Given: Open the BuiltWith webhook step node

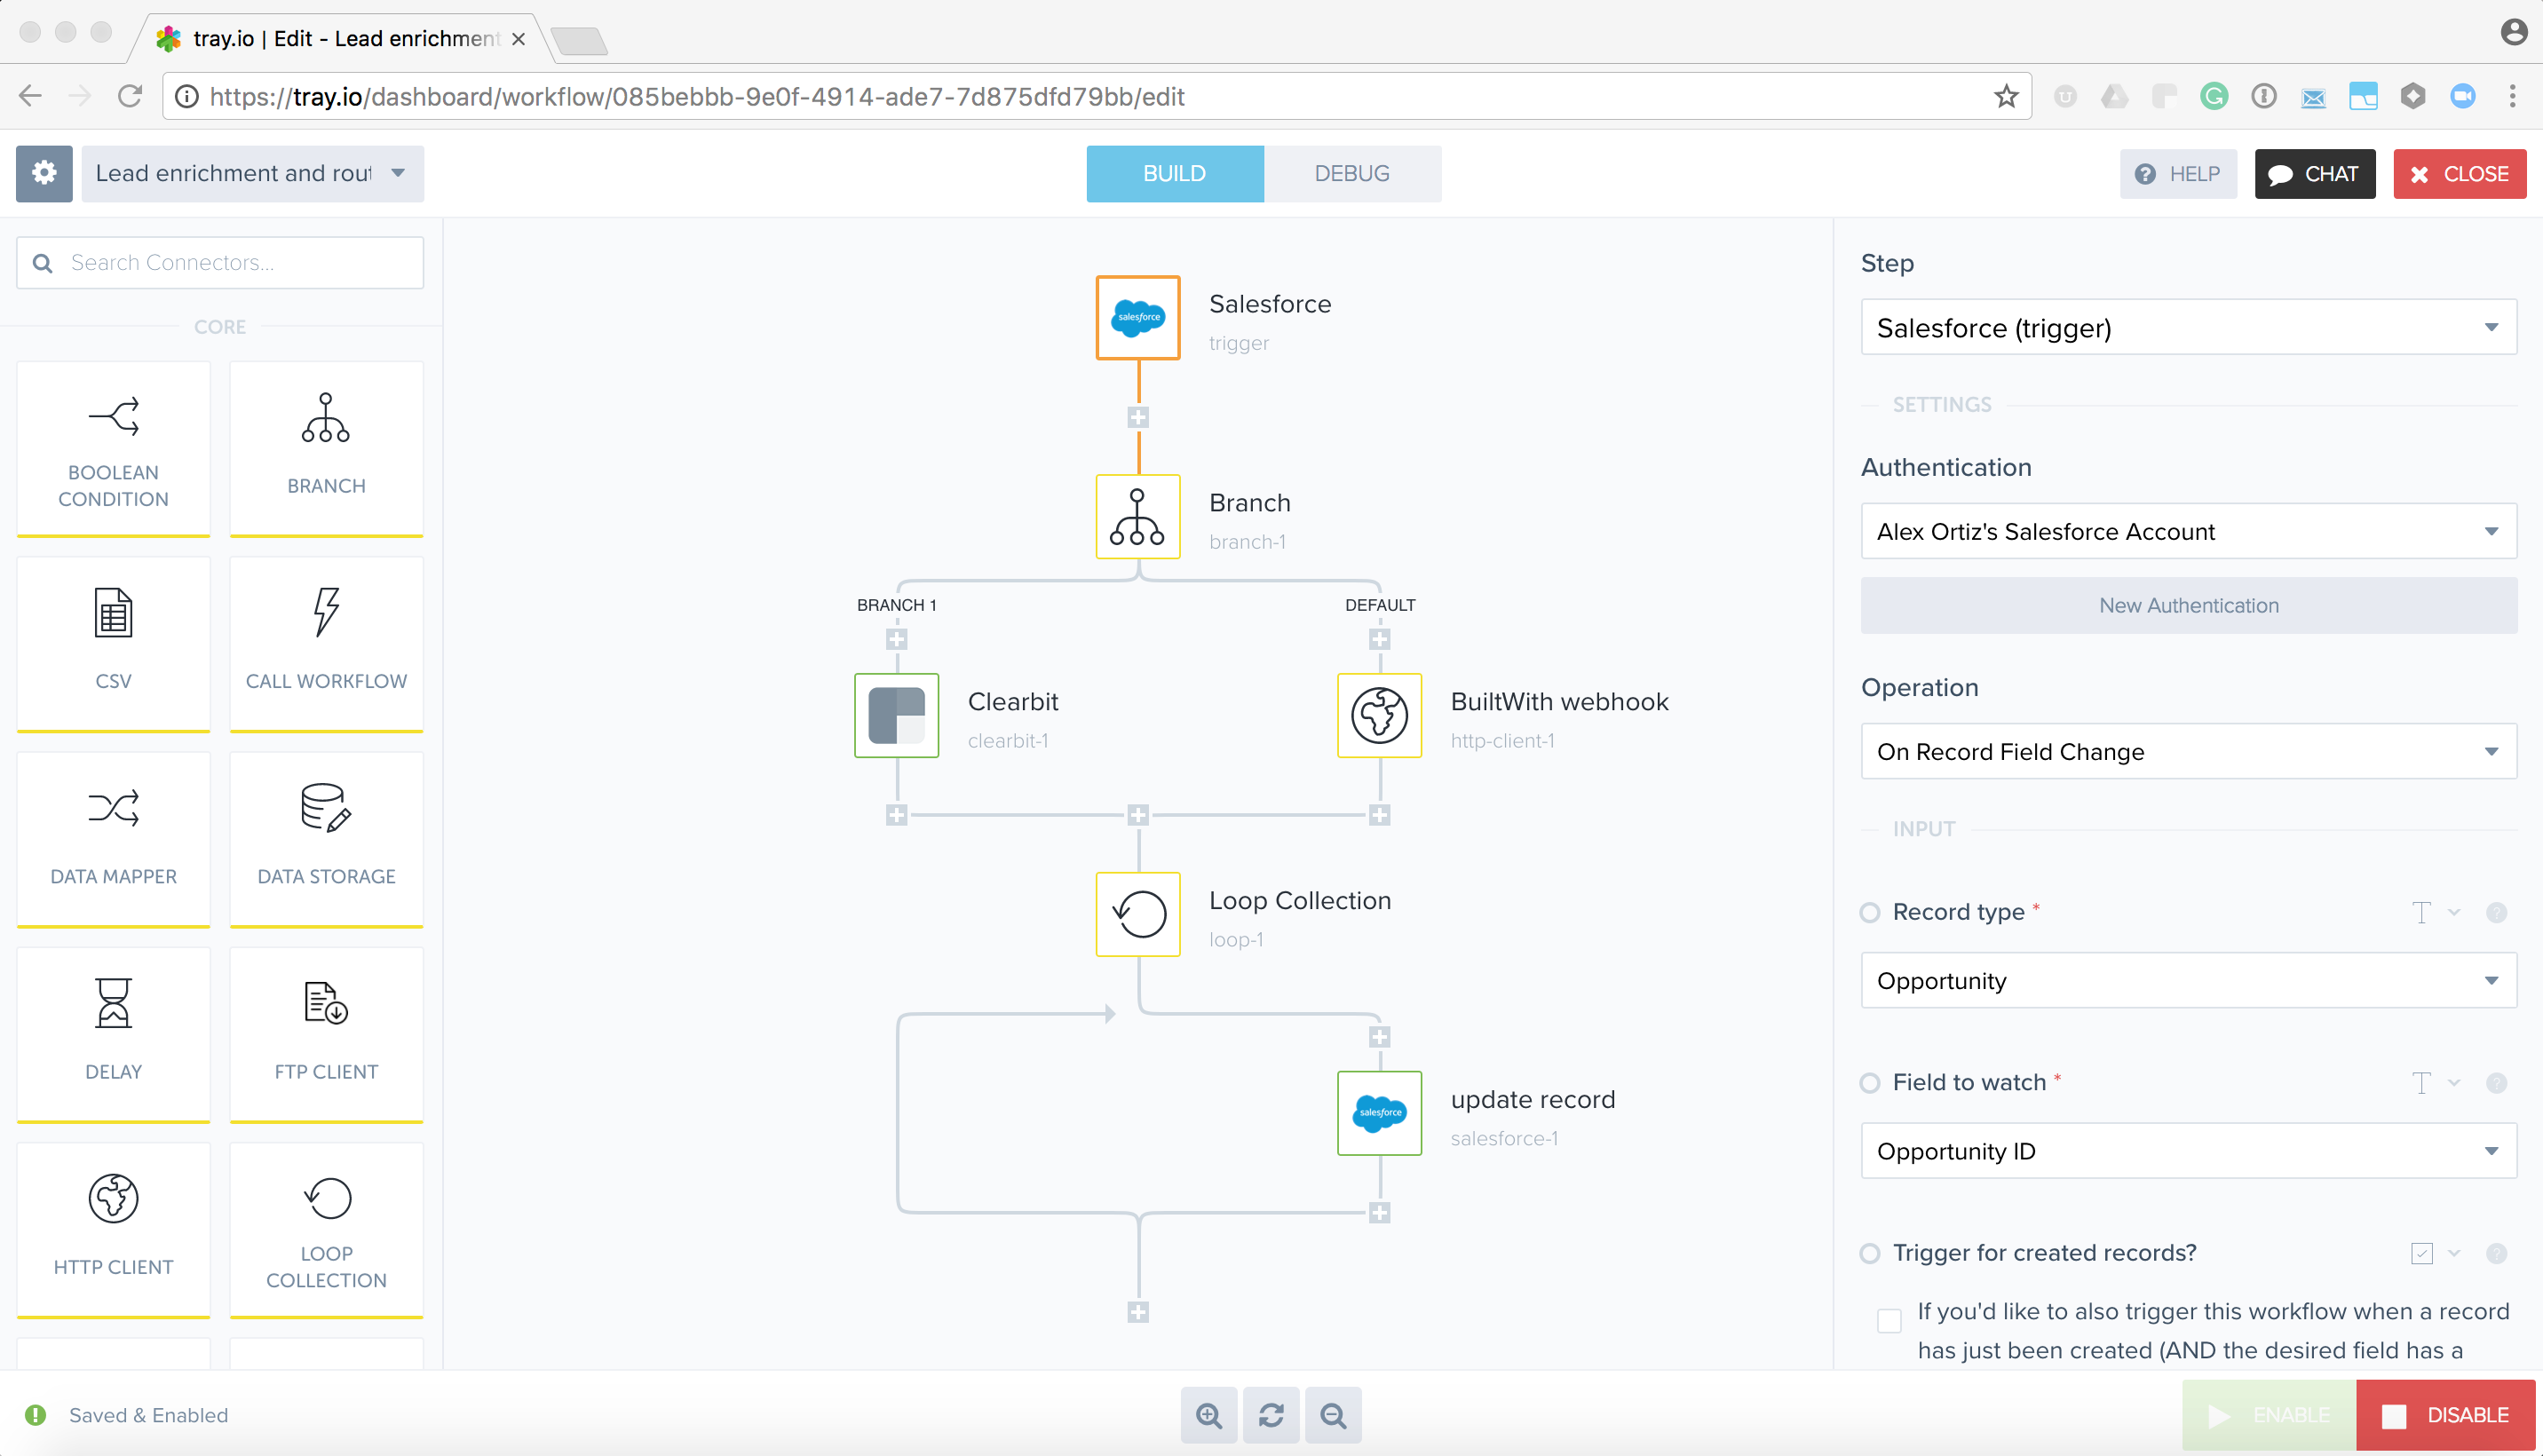Looking at the screenshot, I should [x=1379, y=715].
